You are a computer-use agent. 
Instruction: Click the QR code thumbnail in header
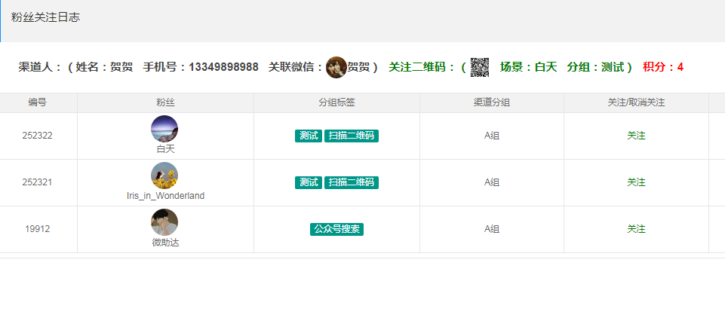[x=480, y=68]
